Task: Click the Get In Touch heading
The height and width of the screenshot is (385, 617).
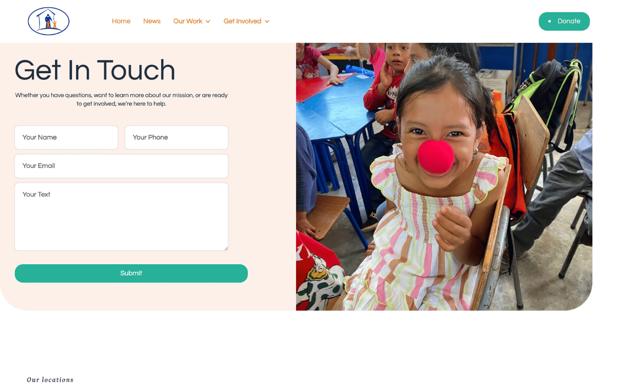Action: pyautogui.click(x=95, y=70)
